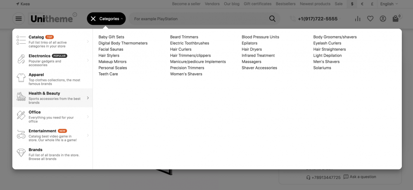The height and width of the screenshot is (190, 413).
Task: Select the Entertainment menu item
Action: (x=43, y=131)
